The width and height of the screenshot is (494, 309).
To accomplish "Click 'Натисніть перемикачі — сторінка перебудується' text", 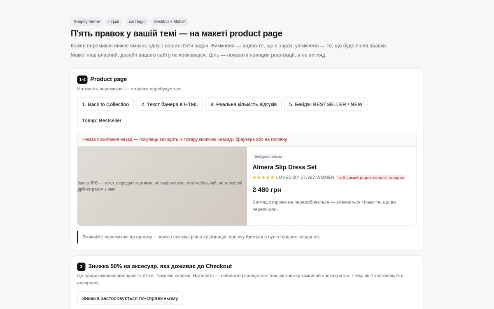I will [x=130, y=89].
